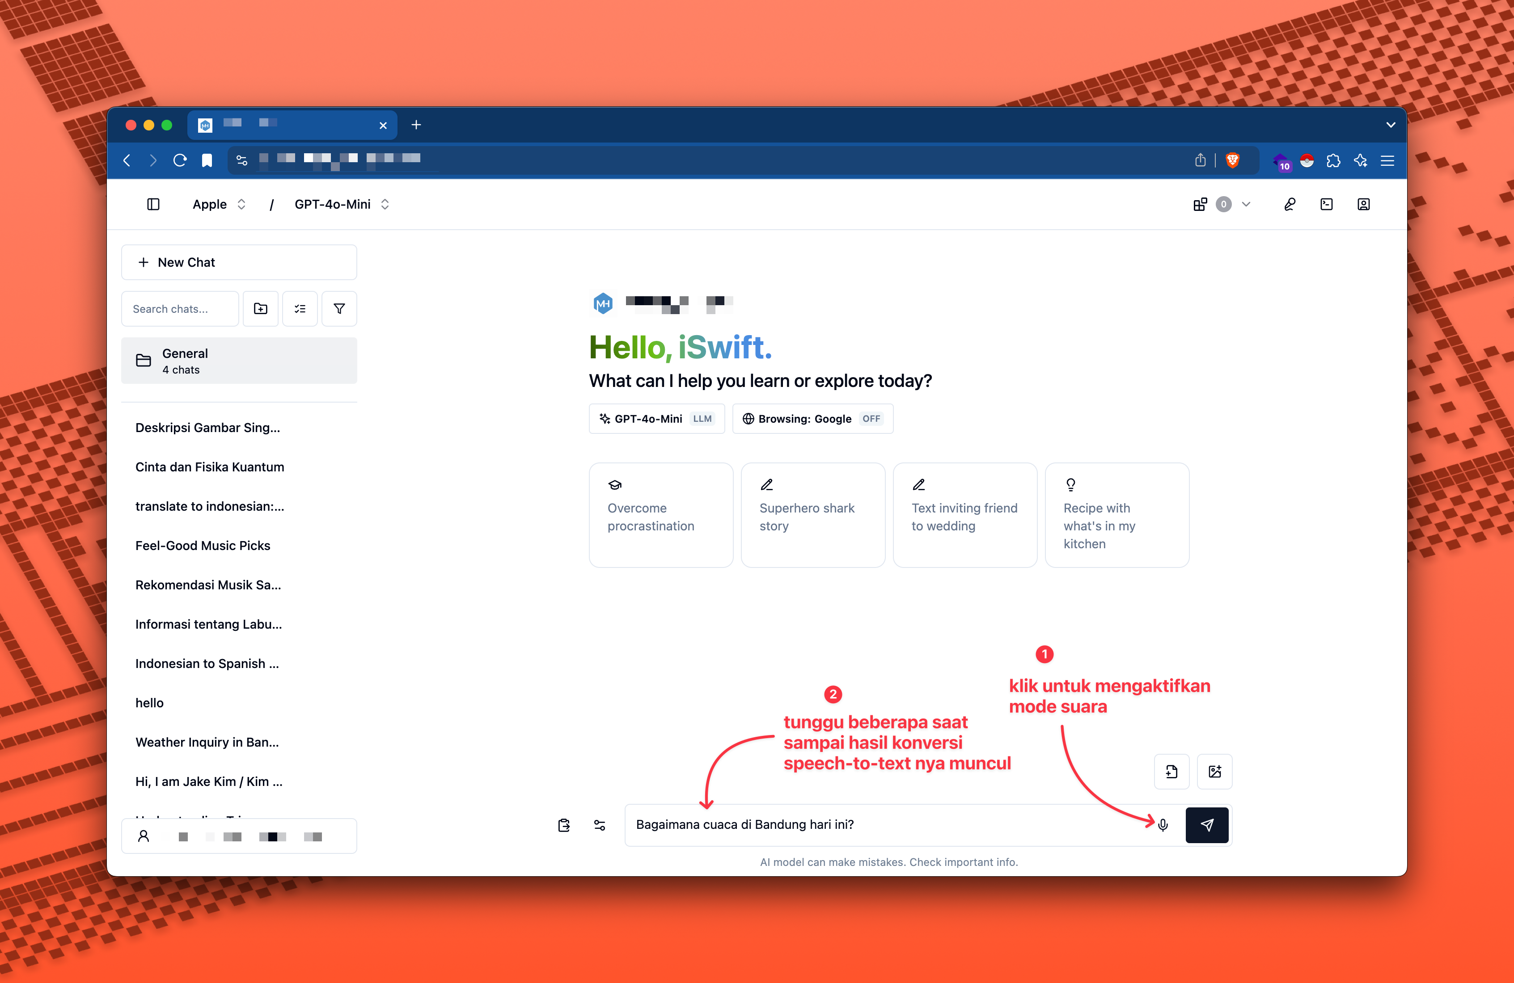Click the new folder icon
Viewport: 1514px width, 983px height.
point(261,308)
